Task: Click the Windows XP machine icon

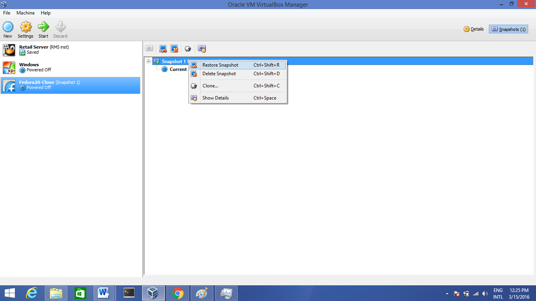Action: coord(9,67)
